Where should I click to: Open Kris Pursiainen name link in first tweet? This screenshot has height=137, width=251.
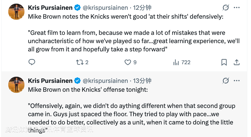pos(50,8)
